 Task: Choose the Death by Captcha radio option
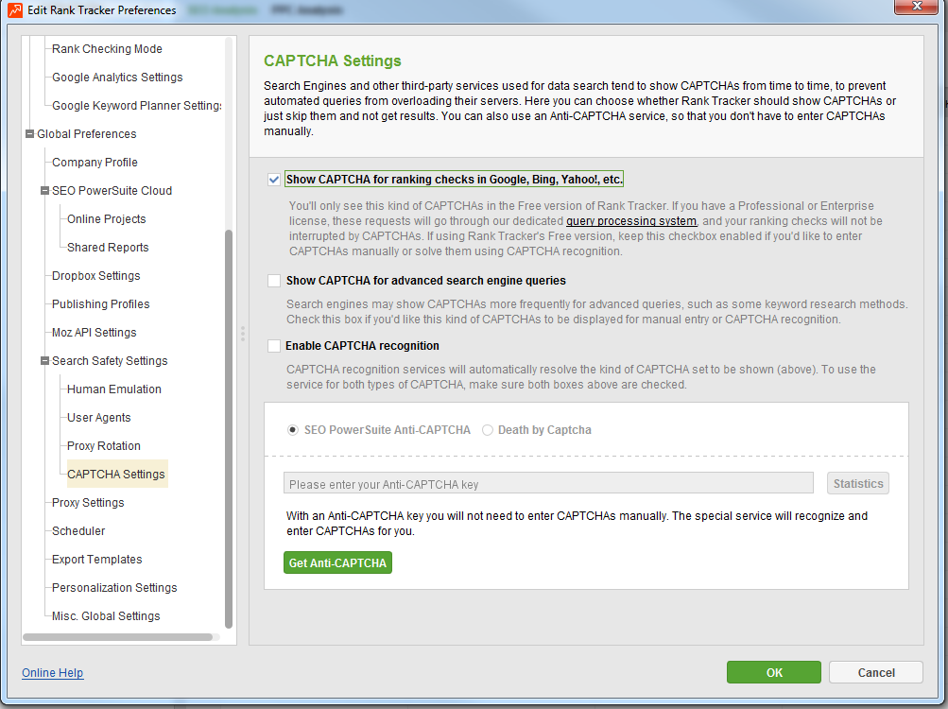click(x=488, y=430)
